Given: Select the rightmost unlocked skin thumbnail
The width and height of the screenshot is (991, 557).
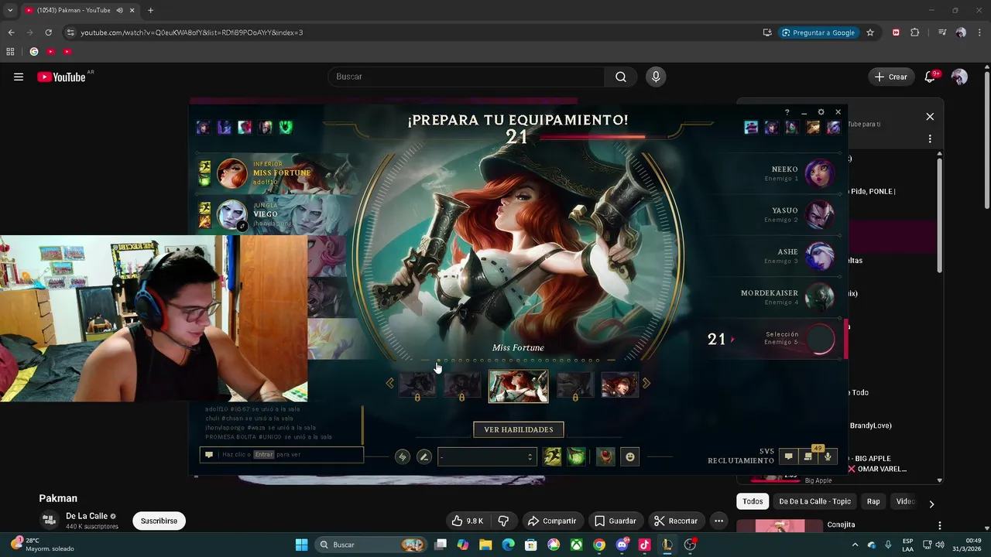Looking at the screenshot, I should click(x=620, y=384).
